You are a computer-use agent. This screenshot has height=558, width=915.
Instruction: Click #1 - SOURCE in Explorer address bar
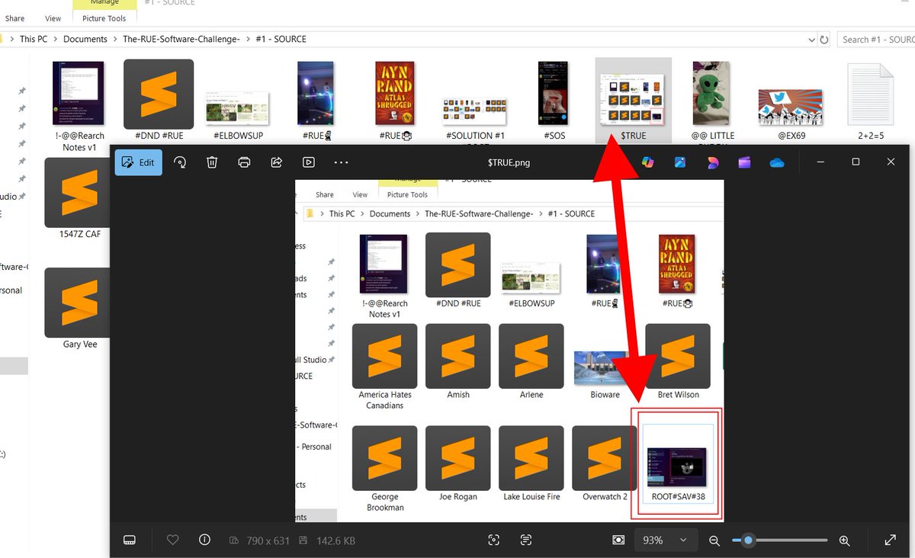(x=281, y=39)
